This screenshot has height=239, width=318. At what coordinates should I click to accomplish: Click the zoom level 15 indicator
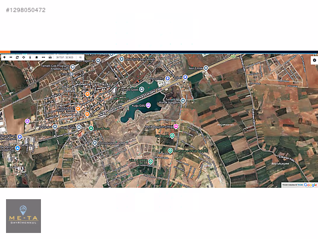click(x=80, y=57)
